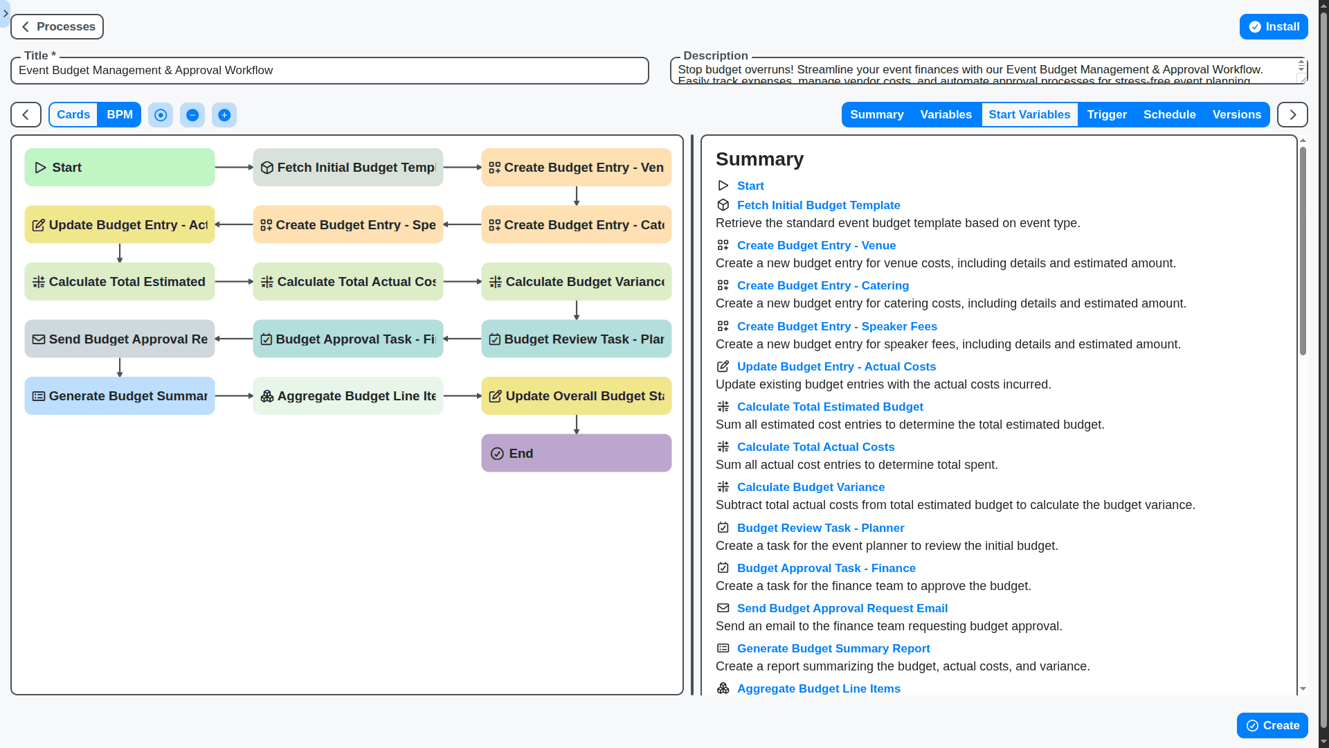Zoom out using the minus icon

click(x=192, y=114)
